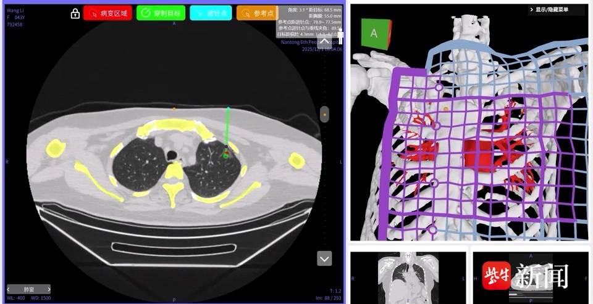Click the green orientation cube labeled A
Screen dimensions: 593x304
(375, 34)
